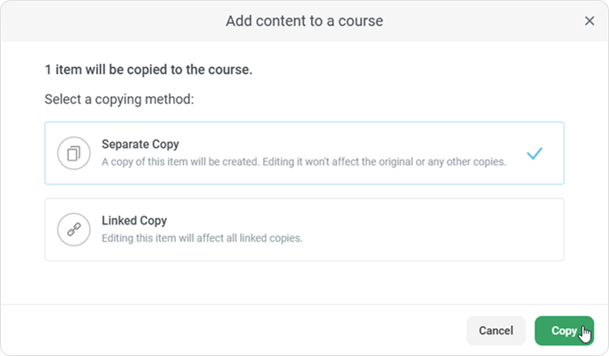Click the Linked Copy chain-link icon
609x356 pixels.
(x=74, y=229)
